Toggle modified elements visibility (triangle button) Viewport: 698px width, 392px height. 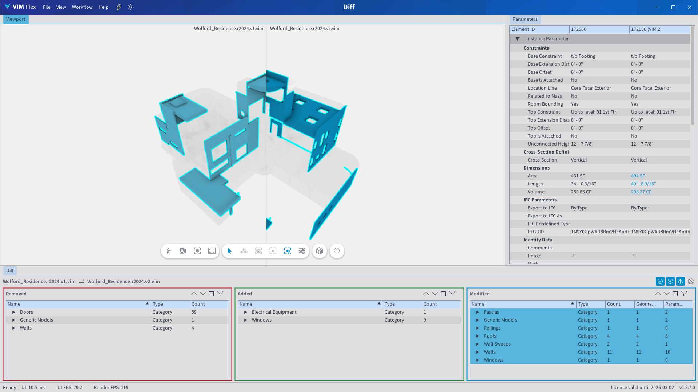pyautogui.click(x=681, y=281)
